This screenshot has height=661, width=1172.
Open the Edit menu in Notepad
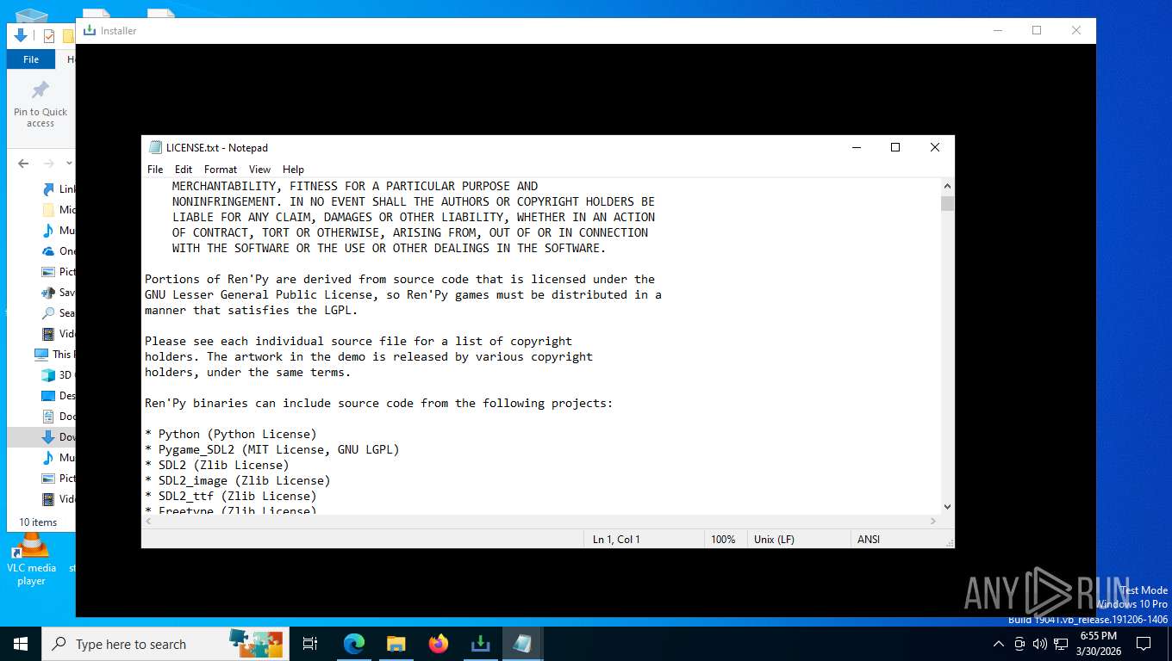coord(184,170)
